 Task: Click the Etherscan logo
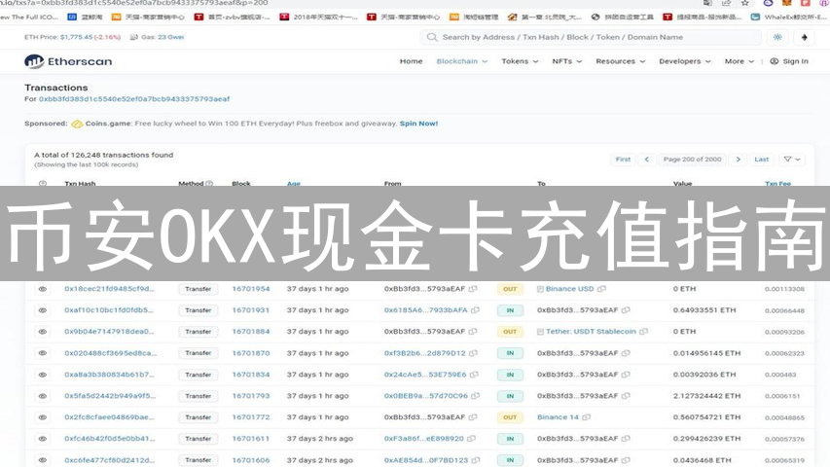(68, 61)
